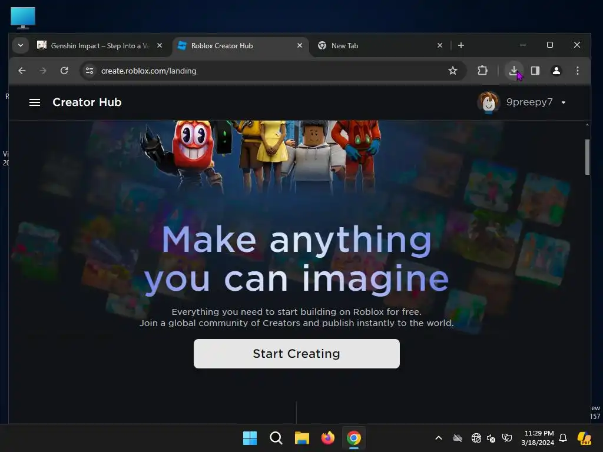Click the Chrome taskbar icon

pyautogui.click(x=354, y=438)
